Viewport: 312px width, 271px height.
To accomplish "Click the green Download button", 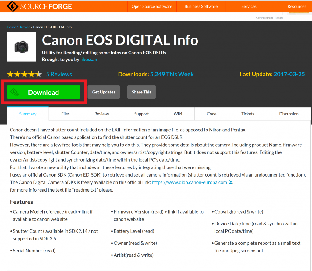I will pos(43,92).
